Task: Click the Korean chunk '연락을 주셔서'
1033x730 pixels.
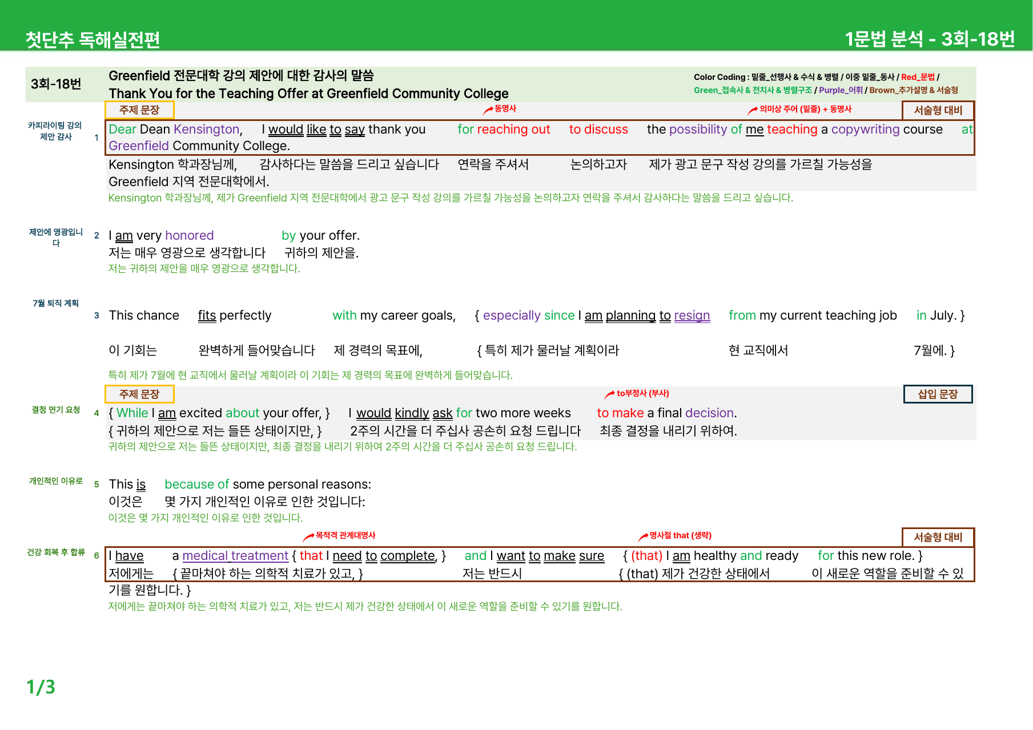Action: [x=493, y=165]
